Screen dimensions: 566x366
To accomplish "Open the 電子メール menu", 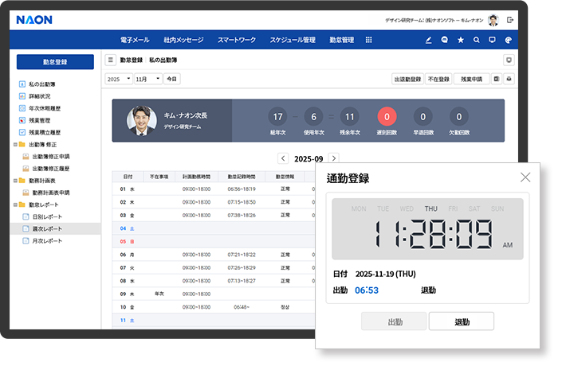I will pos(134,40).
